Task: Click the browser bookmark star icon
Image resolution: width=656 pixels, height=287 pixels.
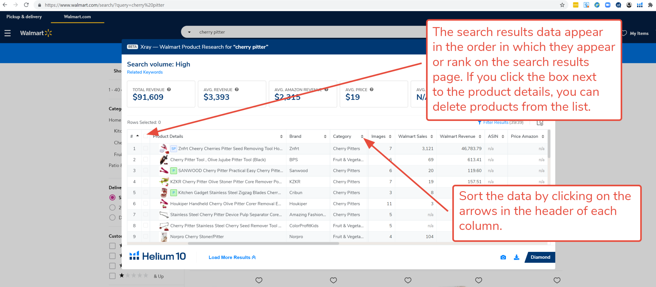Action: pos(562,5)
